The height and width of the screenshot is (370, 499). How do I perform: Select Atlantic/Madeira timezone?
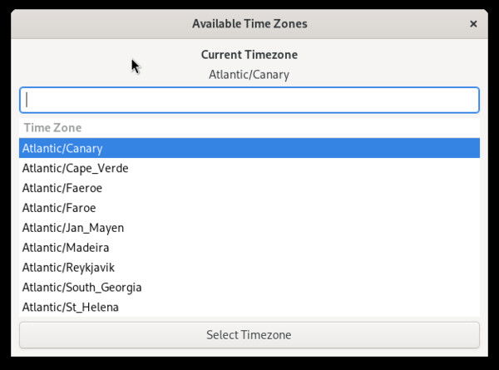click(x=66, y=248)
